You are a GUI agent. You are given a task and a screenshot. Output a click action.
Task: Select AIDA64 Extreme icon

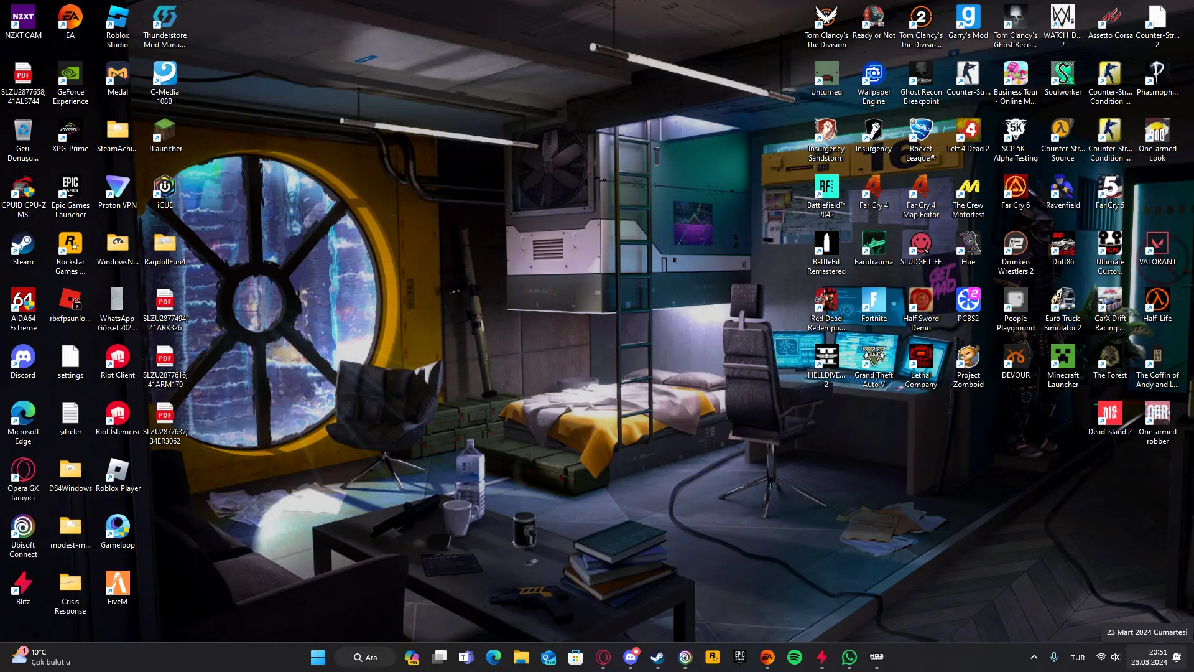coord(23,310)
